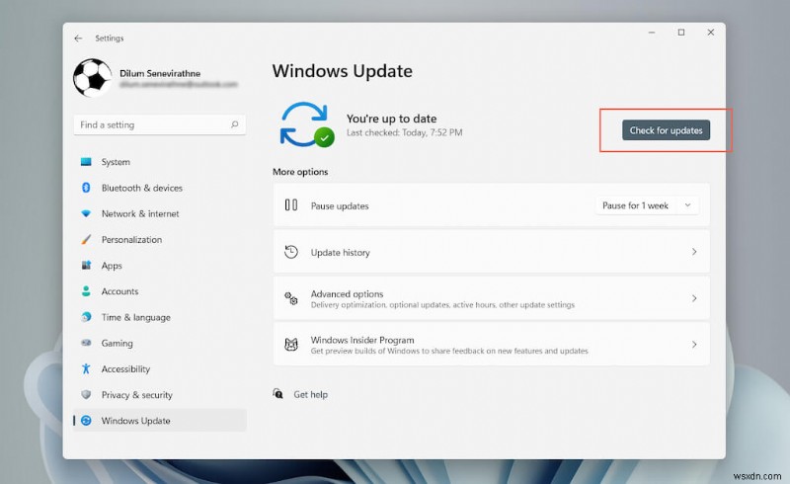Open Advanced options

tap(491, 298)
